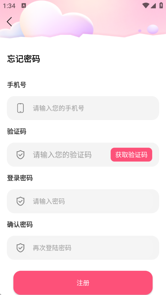Tap the keyboard indicator icon in status bar
This screenshot has height=295, width=166.
24,6
